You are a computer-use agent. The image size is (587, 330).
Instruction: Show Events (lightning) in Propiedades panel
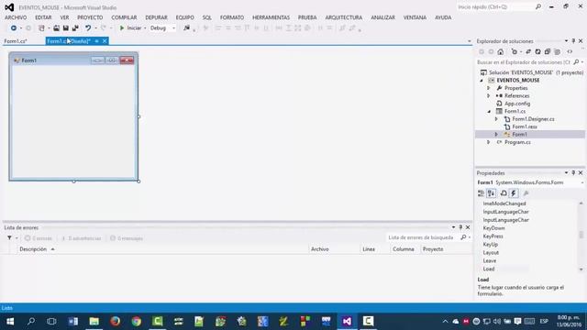click(514, 193)
